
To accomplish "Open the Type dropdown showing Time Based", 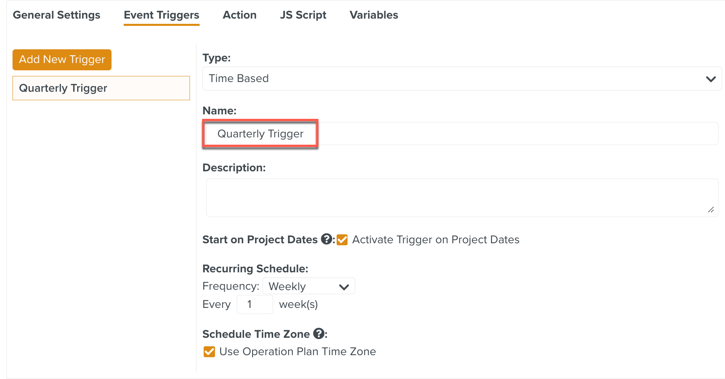I will point(462,78).
